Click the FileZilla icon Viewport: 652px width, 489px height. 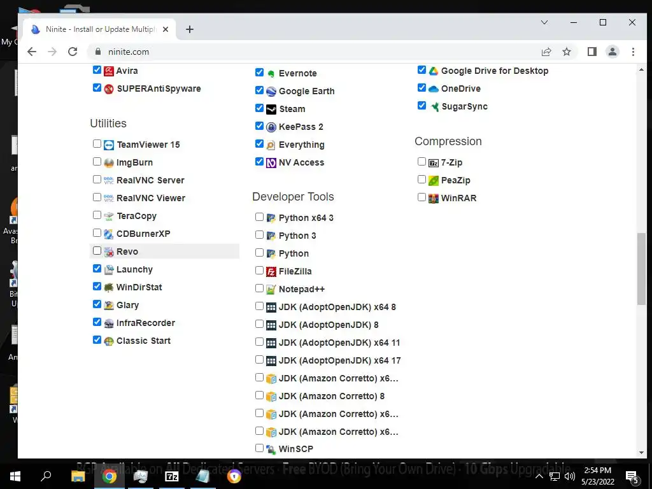(x=271, y=272)
